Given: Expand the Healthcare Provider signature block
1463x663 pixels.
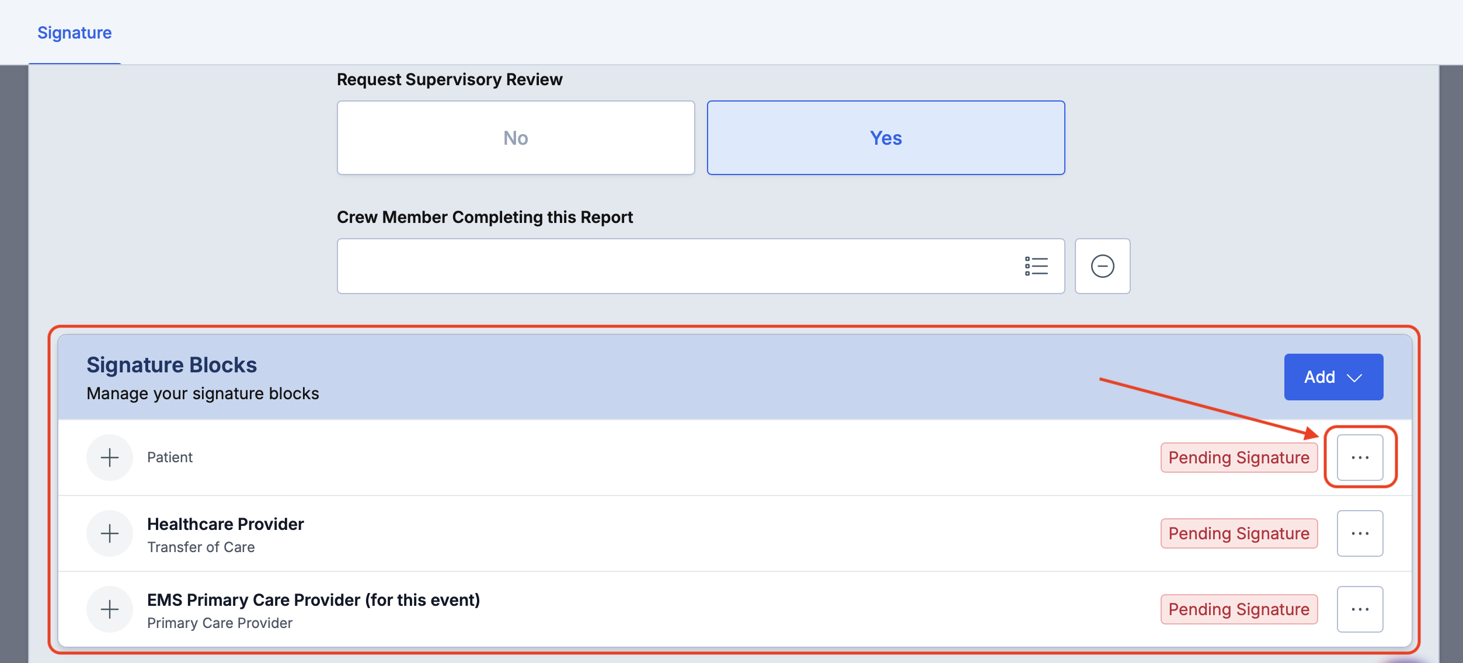Looking at the screenshot, I should coord(110,533).
